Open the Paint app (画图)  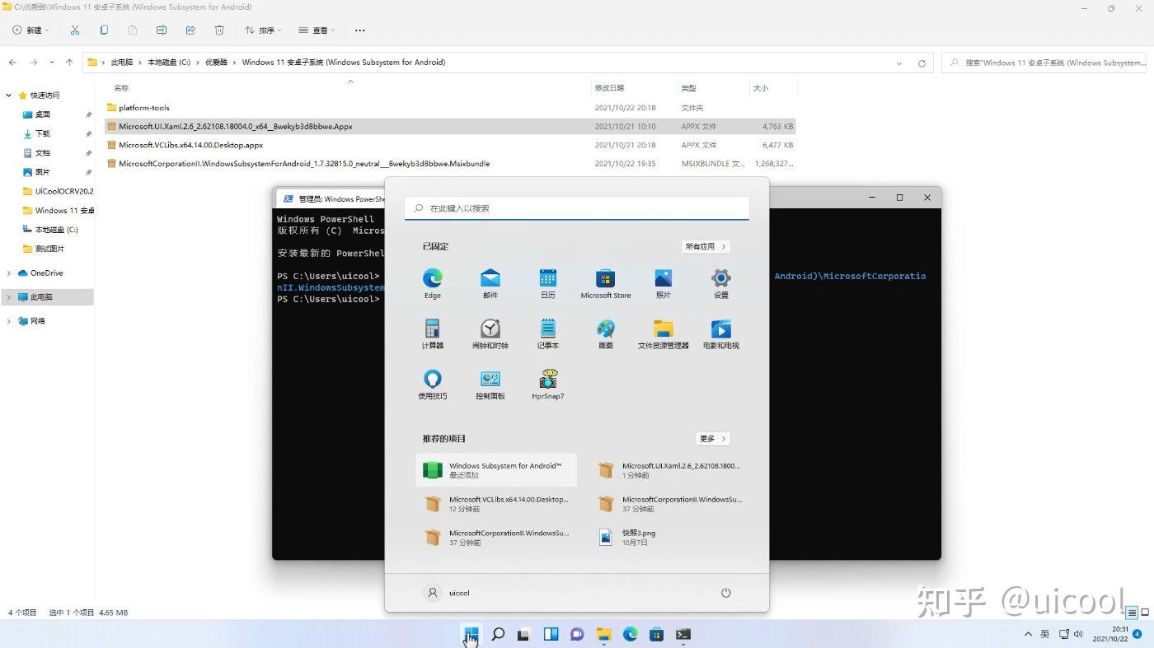pyautogui.click(x=606, y=333)
